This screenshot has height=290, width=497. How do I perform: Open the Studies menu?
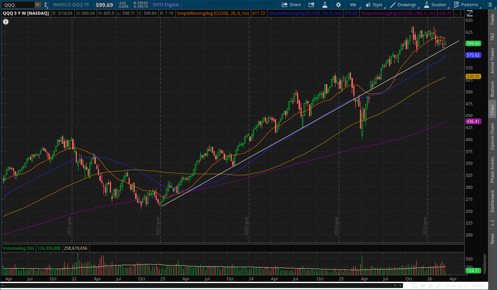pyautogui.click(x=435, y=5)
